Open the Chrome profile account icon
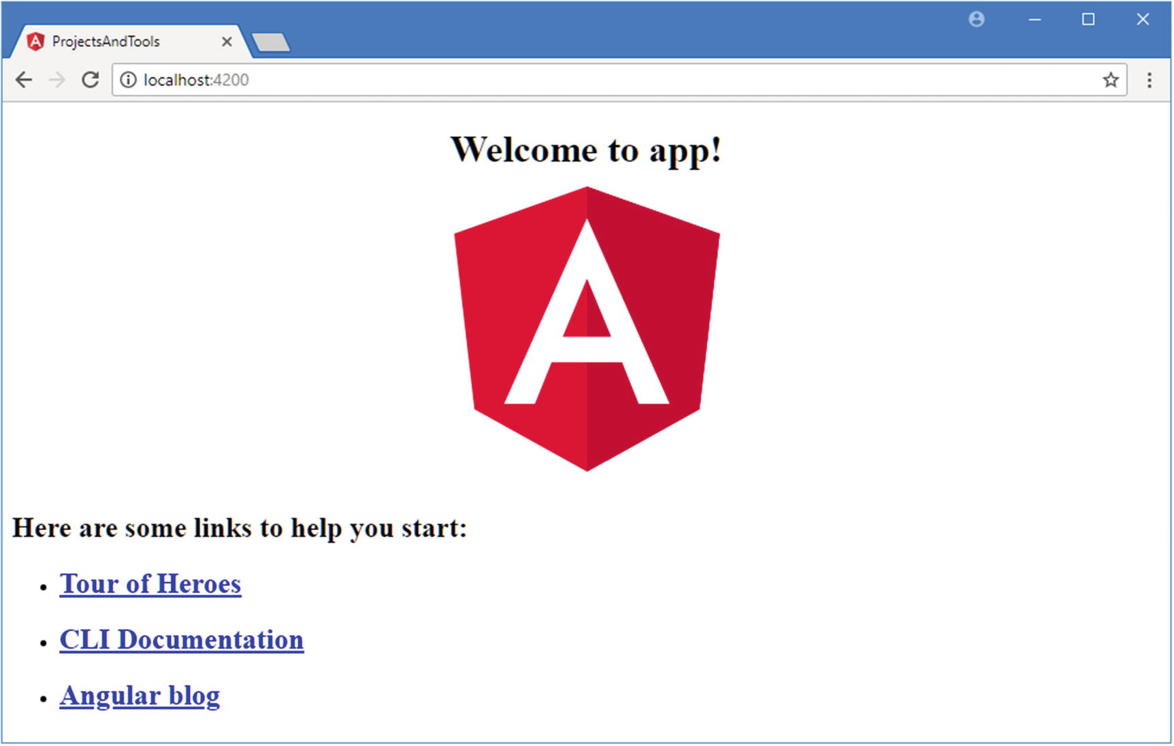Image resolution: width=1174 pixels, height=746 pixels. click(x=977, y=19)
